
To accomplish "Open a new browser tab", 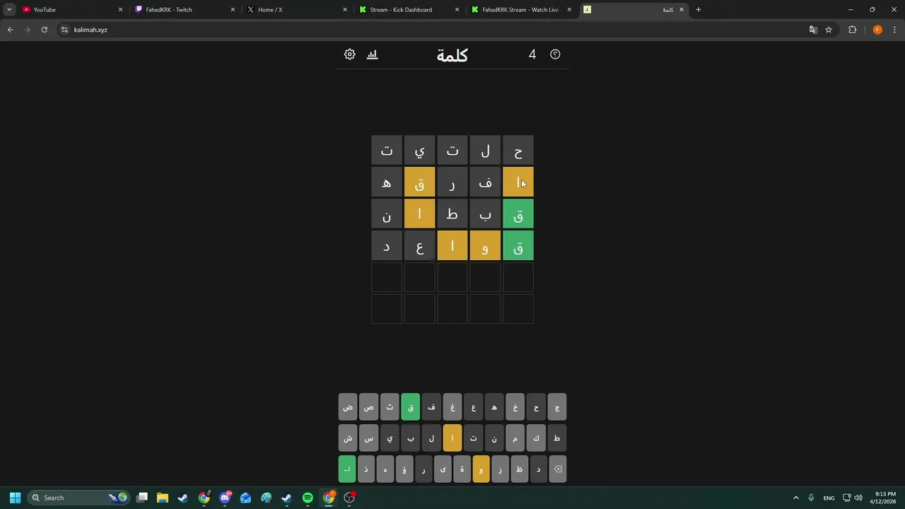I will 699,10.
